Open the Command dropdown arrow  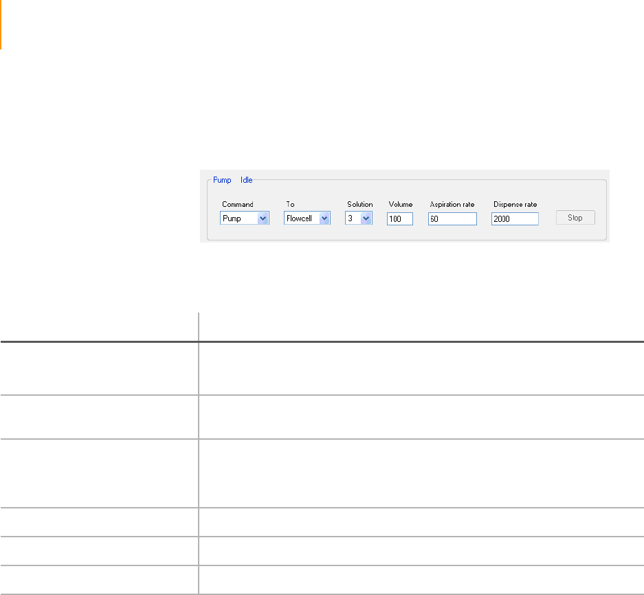click(x=262, y=218)
